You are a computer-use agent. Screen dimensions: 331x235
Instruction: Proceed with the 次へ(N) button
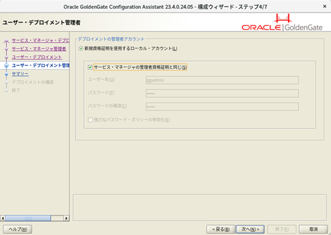coord(250,229)
